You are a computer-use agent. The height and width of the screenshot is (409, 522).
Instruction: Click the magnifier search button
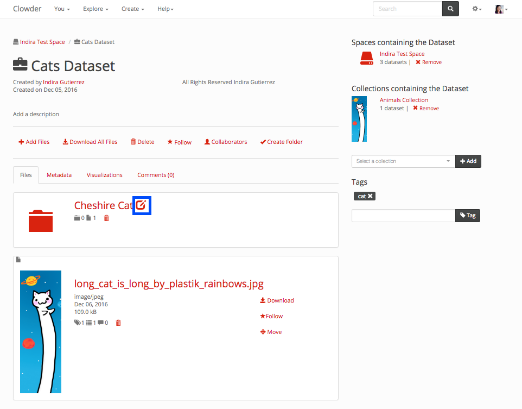[x=450, y=9]
